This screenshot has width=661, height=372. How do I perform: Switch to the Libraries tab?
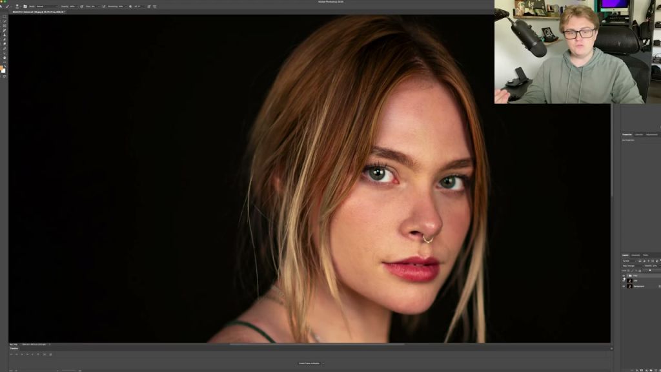click(639, 134)
